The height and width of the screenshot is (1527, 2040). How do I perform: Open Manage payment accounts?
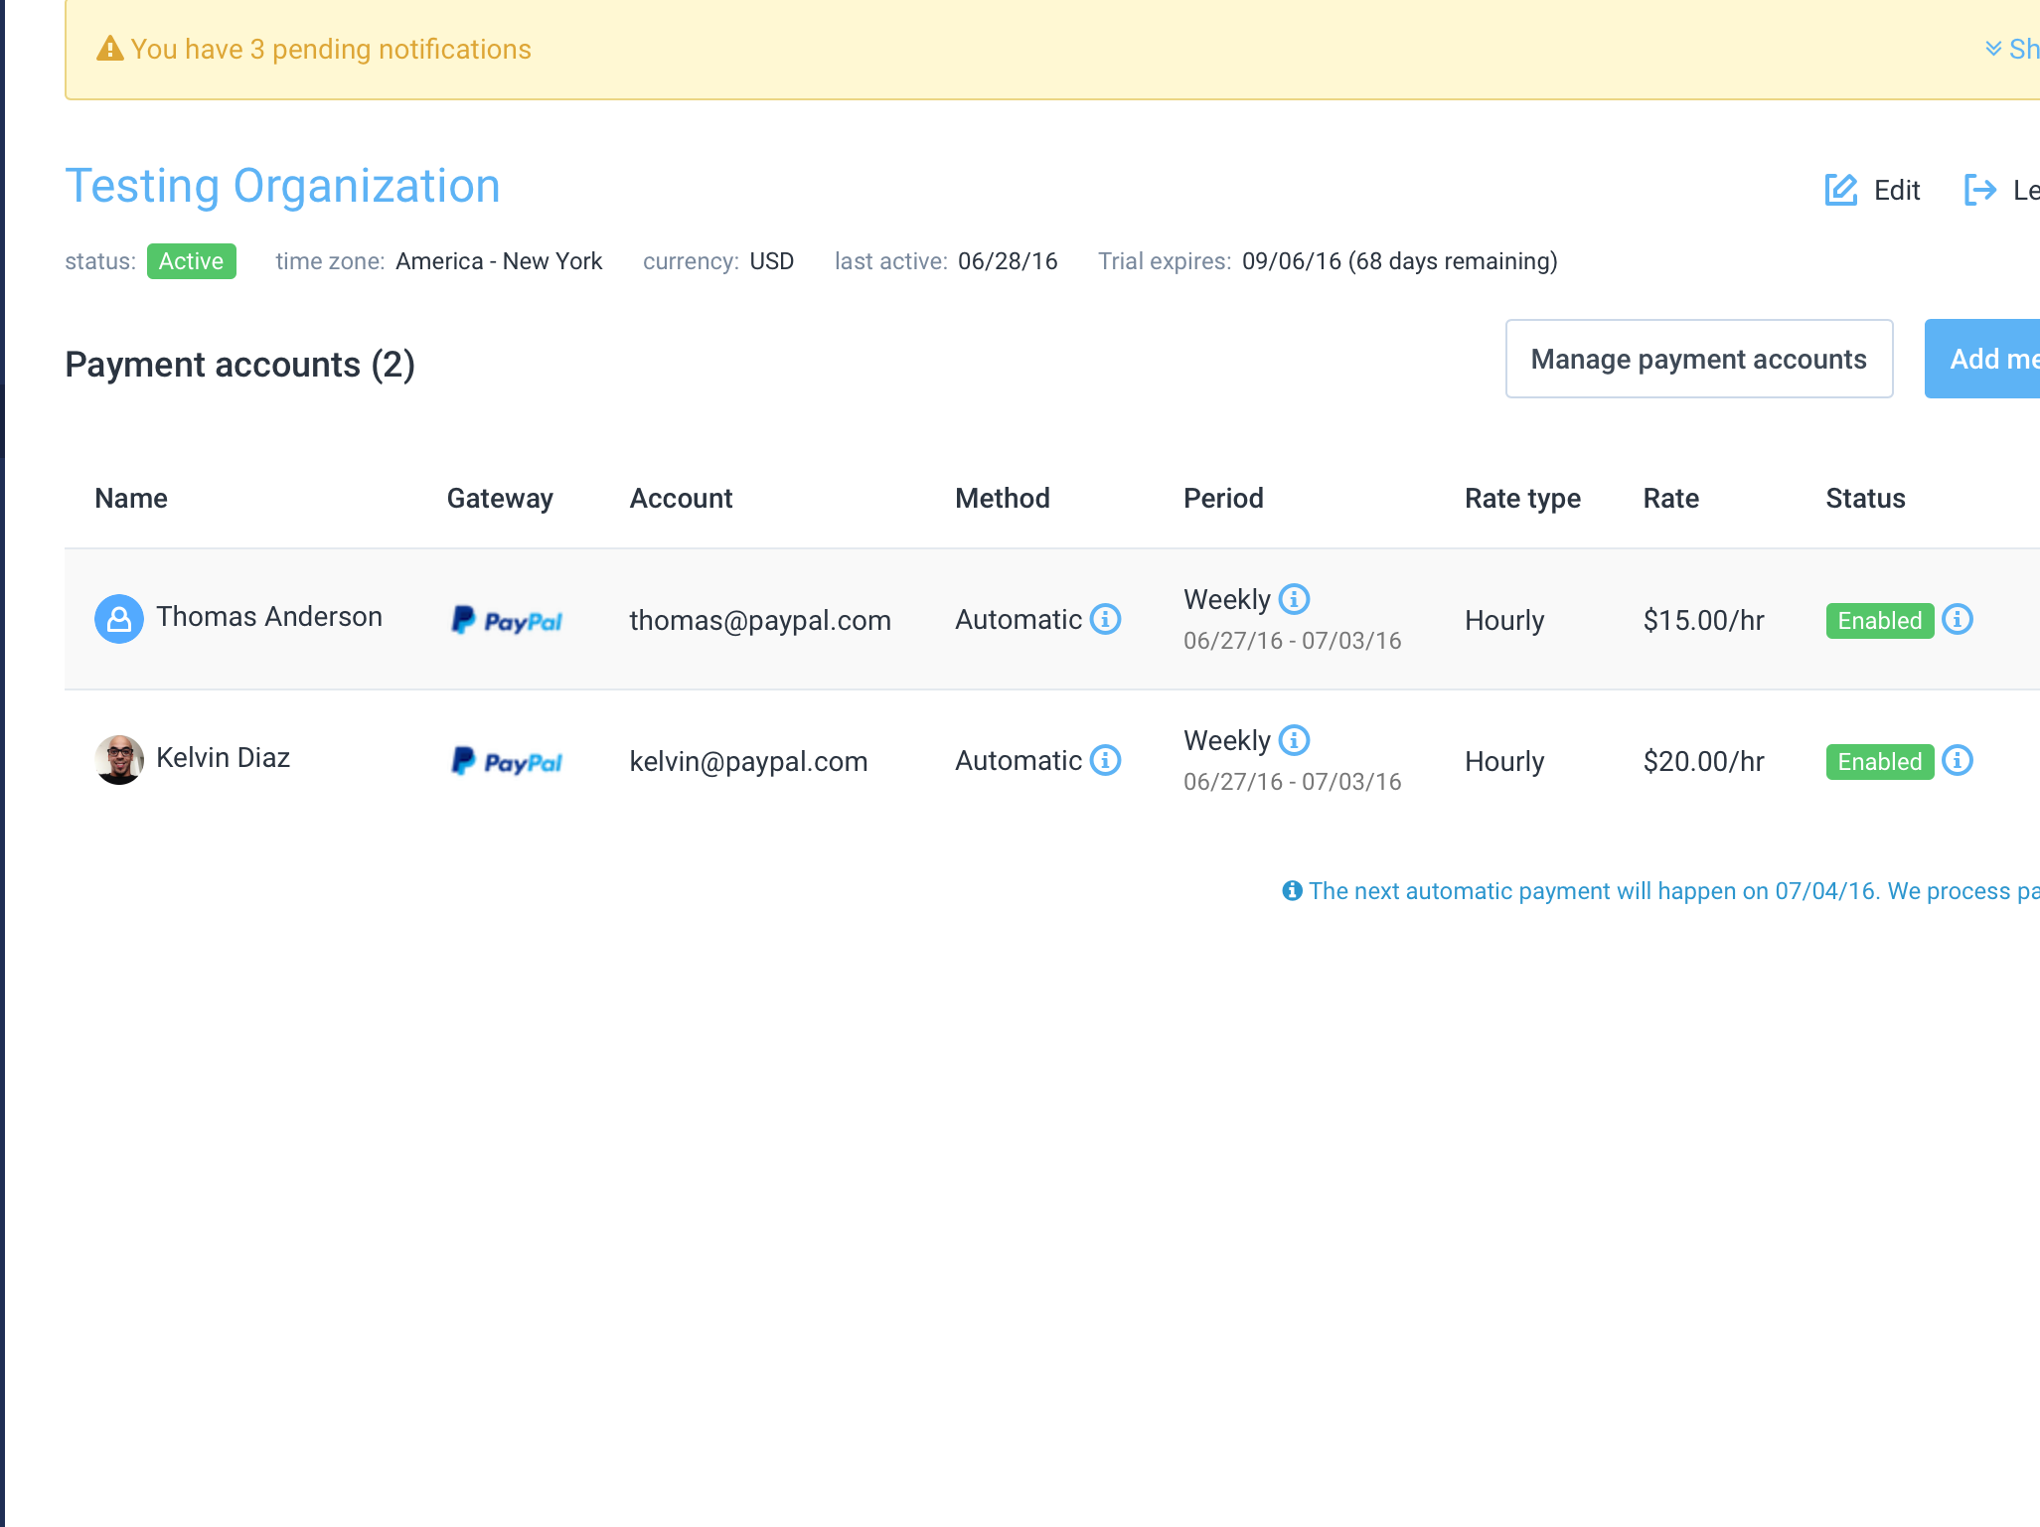click(x=1698, y=359)
